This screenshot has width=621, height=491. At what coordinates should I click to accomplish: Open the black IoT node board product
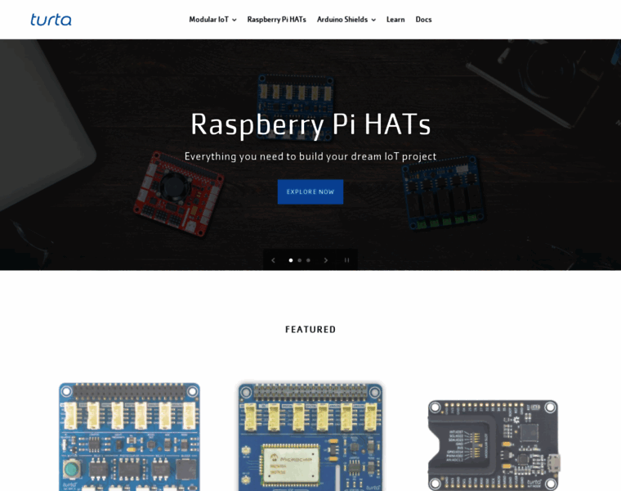pyautogui.click(x=494, y=445)
